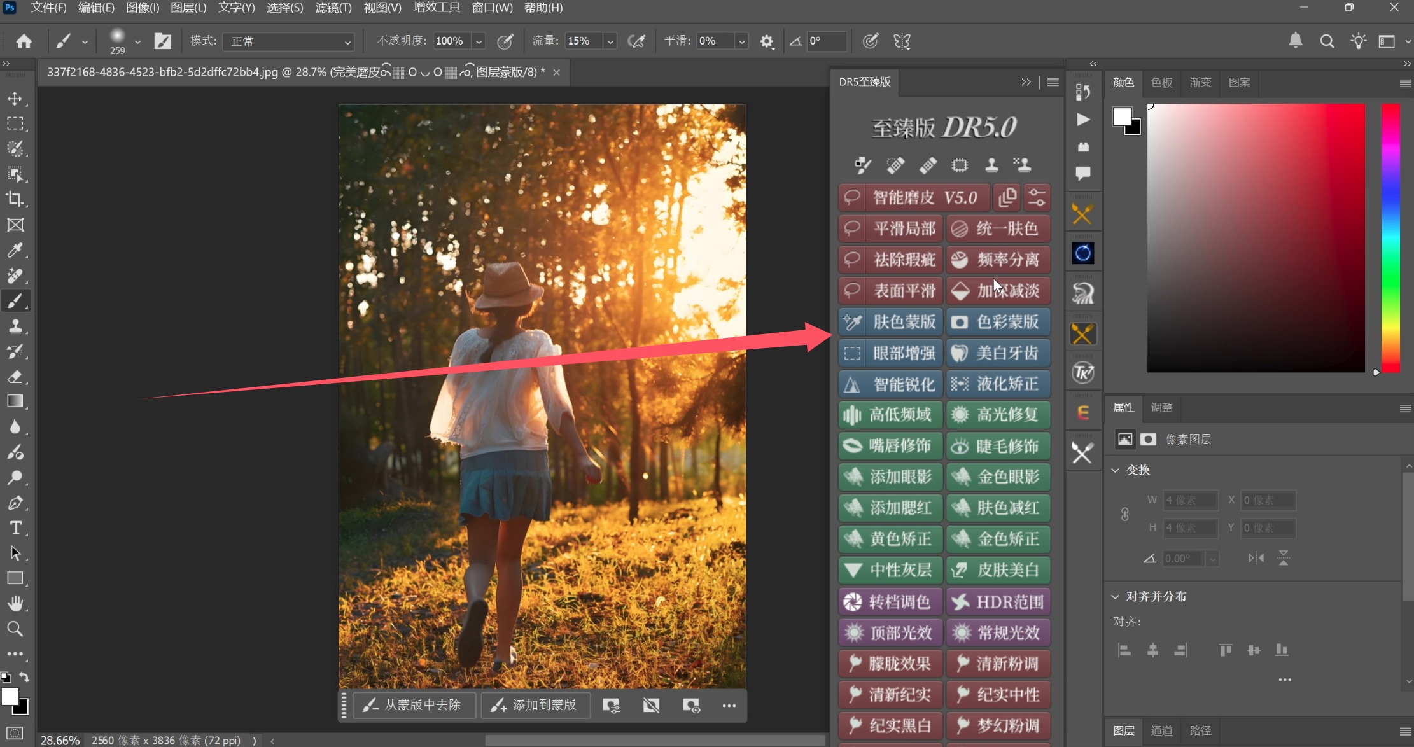Click the 液化矫正 button
The width and height of the screenshot is (1414, 747).
coord(998,384)
